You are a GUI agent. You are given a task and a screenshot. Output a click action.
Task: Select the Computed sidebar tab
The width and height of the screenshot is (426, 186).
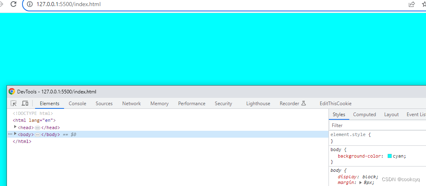(x=364, y=115)
